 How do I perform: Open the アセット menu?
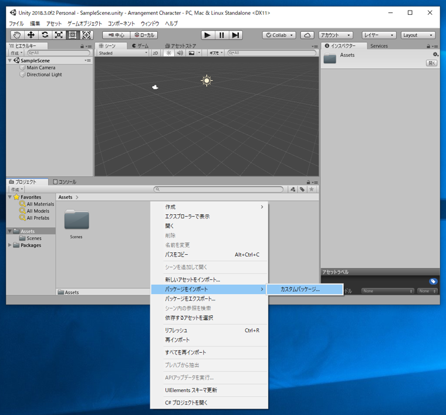click(x=54, y=23)
